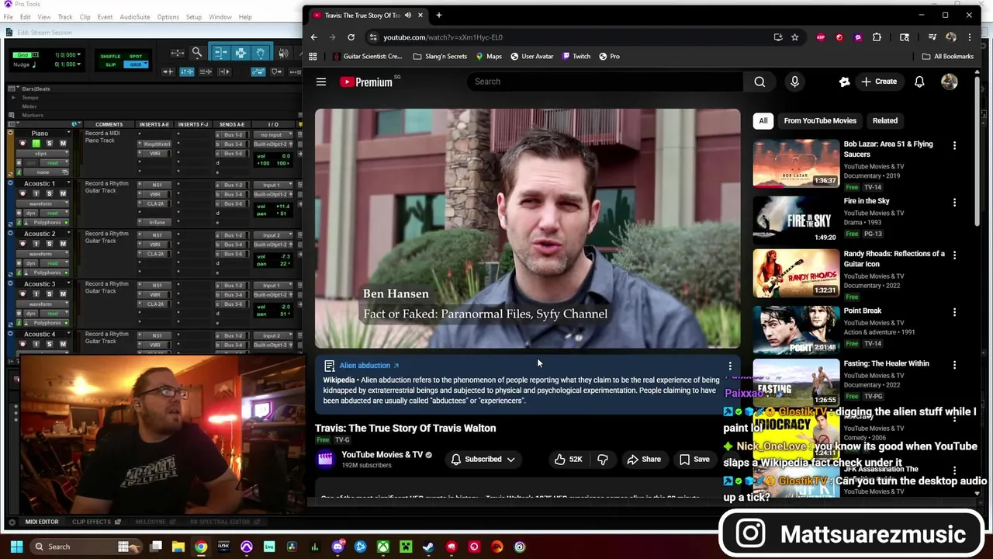Expand the Tempo ruler
This screenshot has width=993, height=559.
pyautogui.click(x=13, y=98)
